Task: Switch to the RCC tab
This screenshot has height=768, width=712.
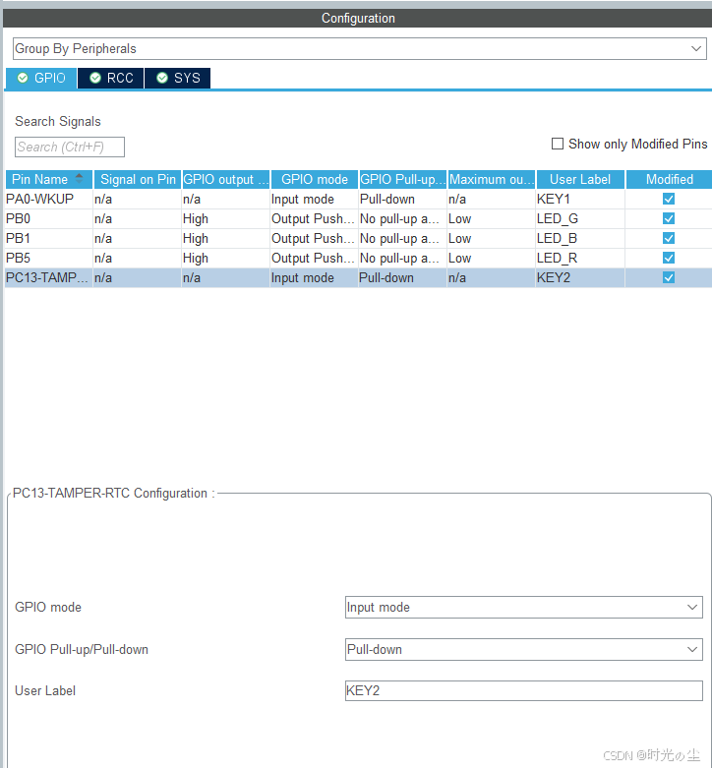Action: click(x=111, y=79)
